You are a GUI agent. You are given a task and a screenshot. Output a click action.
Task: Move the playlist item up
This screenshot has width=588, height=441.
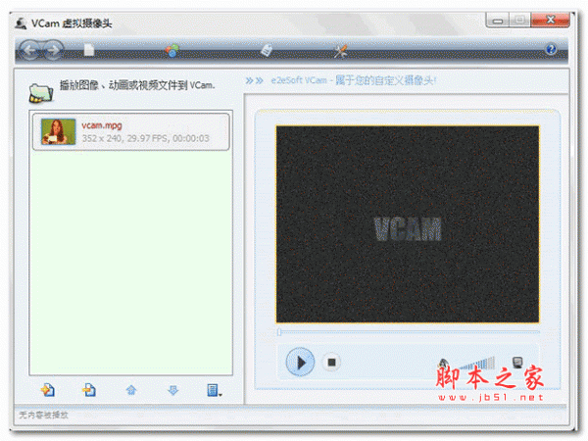(x=131, y=390)
